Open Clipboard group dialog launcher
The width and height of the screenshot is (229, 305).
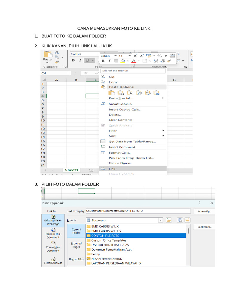pyautogui.click(x=65, y=67)
